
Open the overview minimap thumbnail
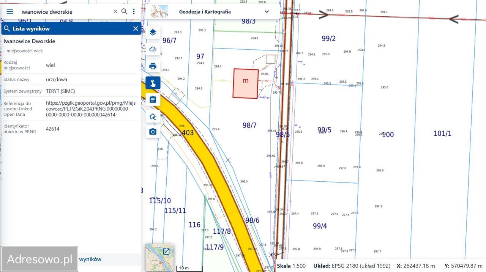pyautogui.click(x=159, y=258)
